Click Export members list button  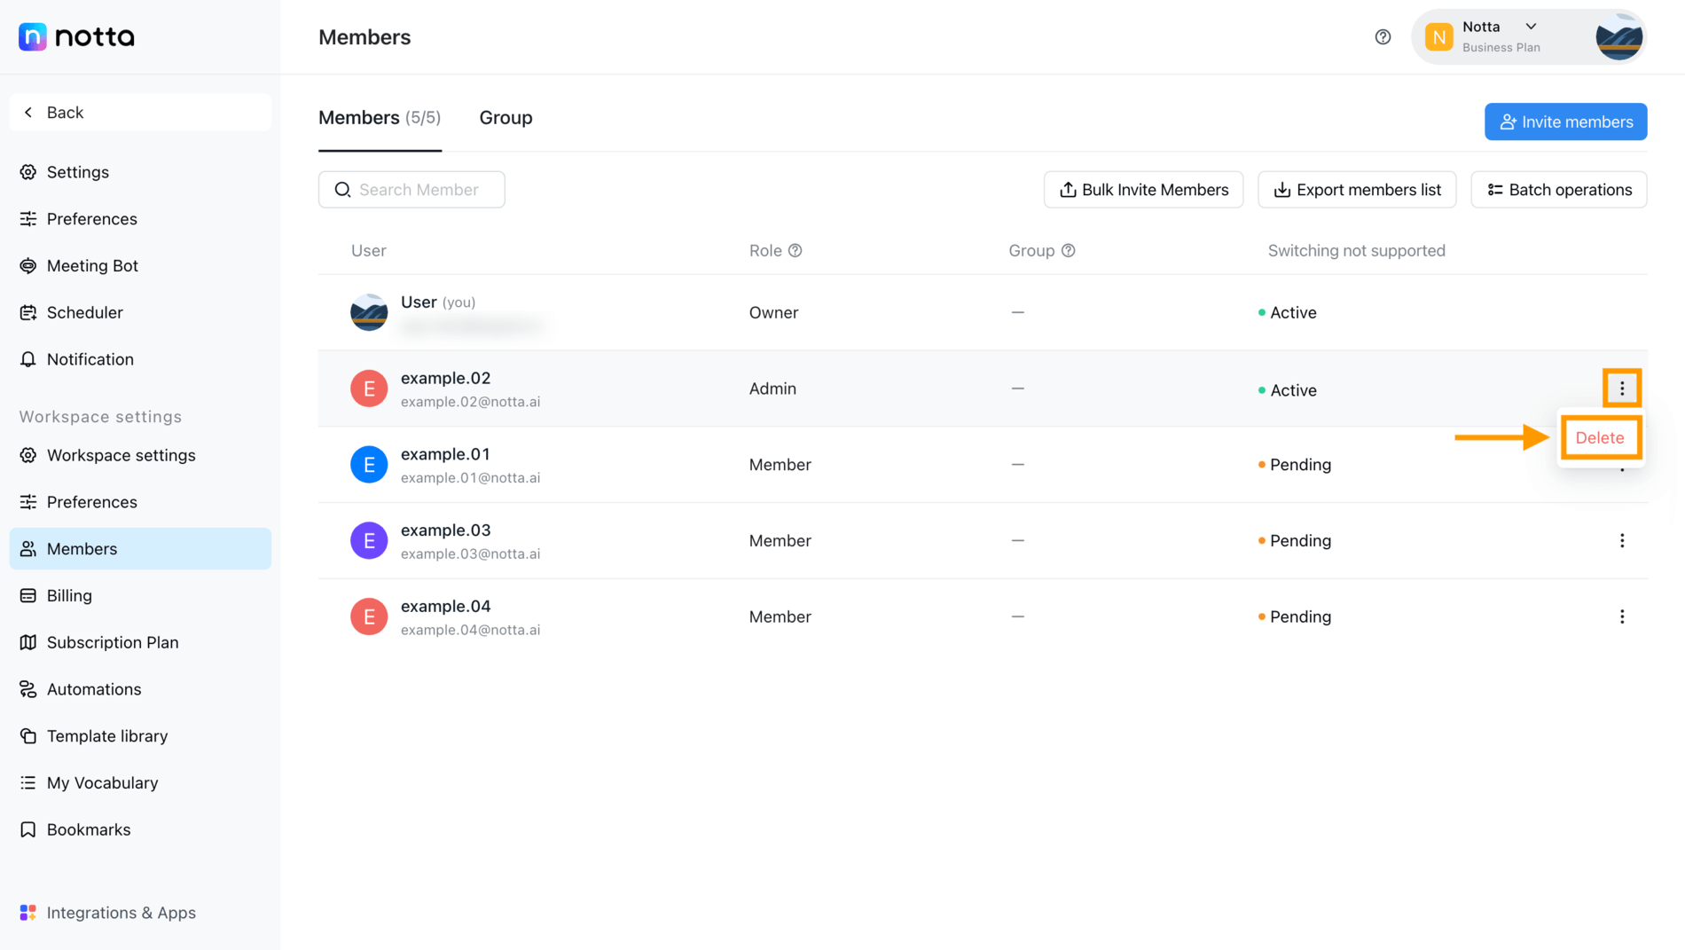pyautogui.click(x=1356, y=190)
